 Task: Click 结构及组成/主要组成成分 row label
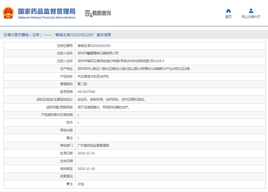tap(55, 99)
